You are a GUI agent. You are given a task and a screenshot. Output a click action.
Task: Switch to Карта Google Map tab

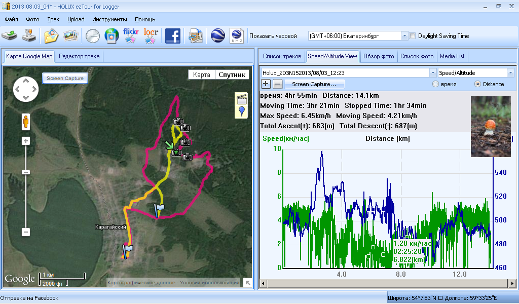coord(29,56)
